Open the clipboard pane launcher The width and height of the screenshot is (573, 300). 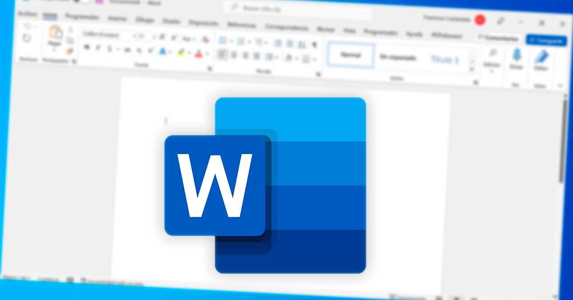pos(74,61)
